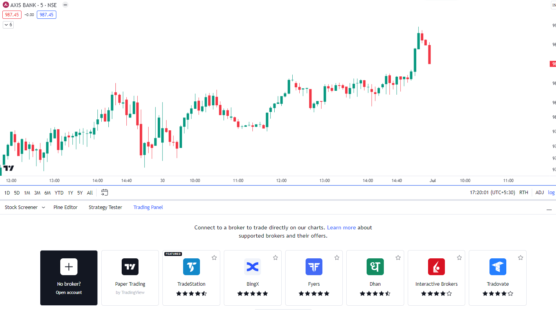Collapse the indicator legend showing 6

pos(8,25)
